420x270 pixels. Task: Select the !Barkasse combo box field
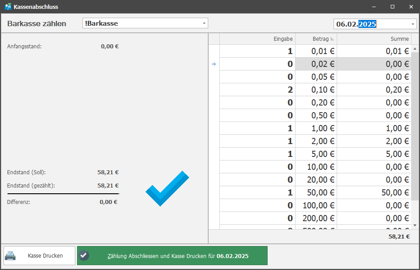coord(145,23)
